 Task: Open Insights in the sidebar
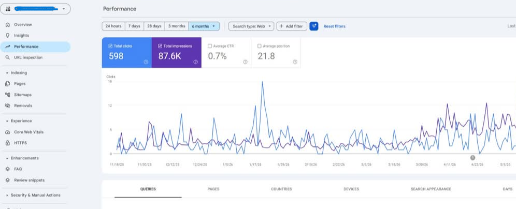[21, 36]
